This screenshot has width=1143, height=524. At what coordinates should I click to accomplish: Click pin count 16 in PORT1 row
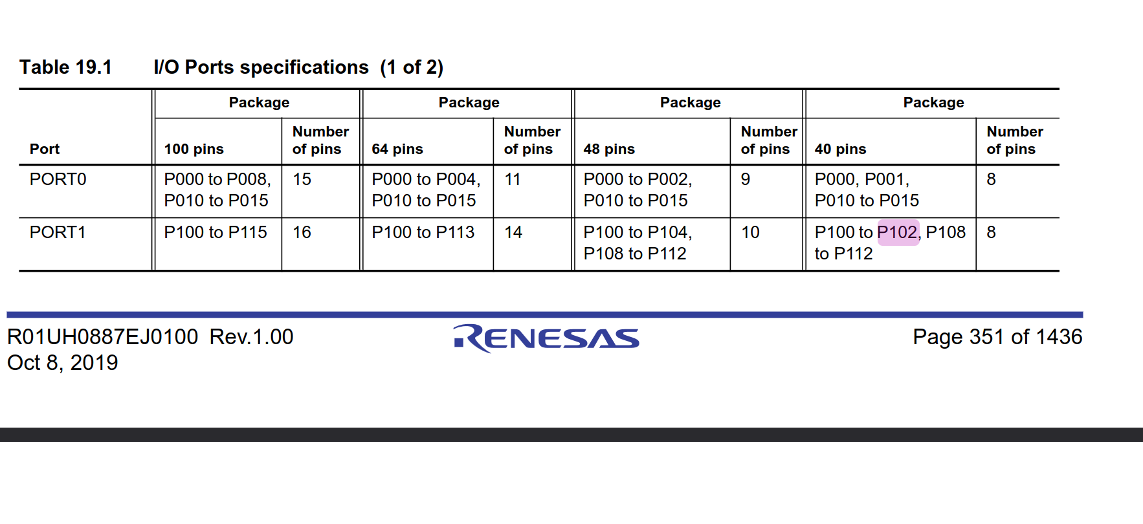[x=302, y=232]
